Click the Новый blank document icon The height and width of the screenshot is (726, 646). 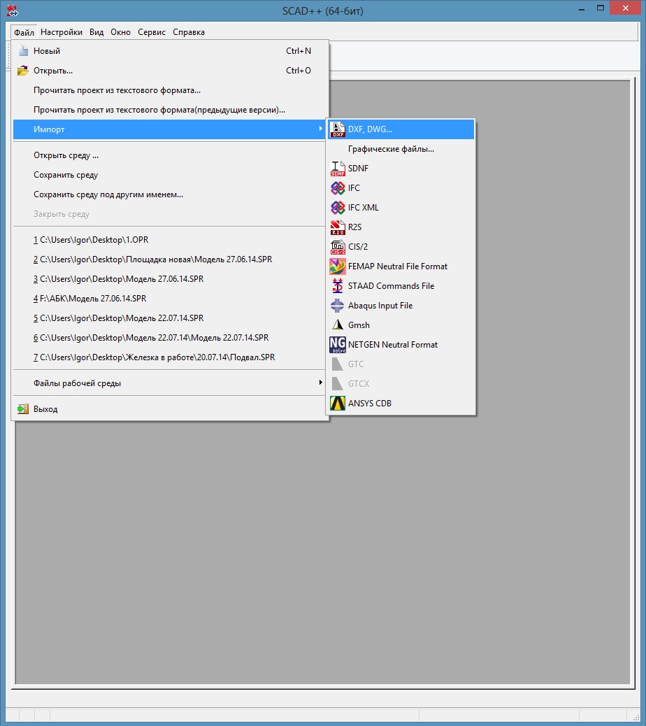point(23,50)
